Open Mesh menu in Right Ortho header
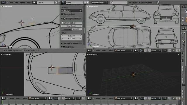This screenshot has height=105, width=187. [110, 50]
